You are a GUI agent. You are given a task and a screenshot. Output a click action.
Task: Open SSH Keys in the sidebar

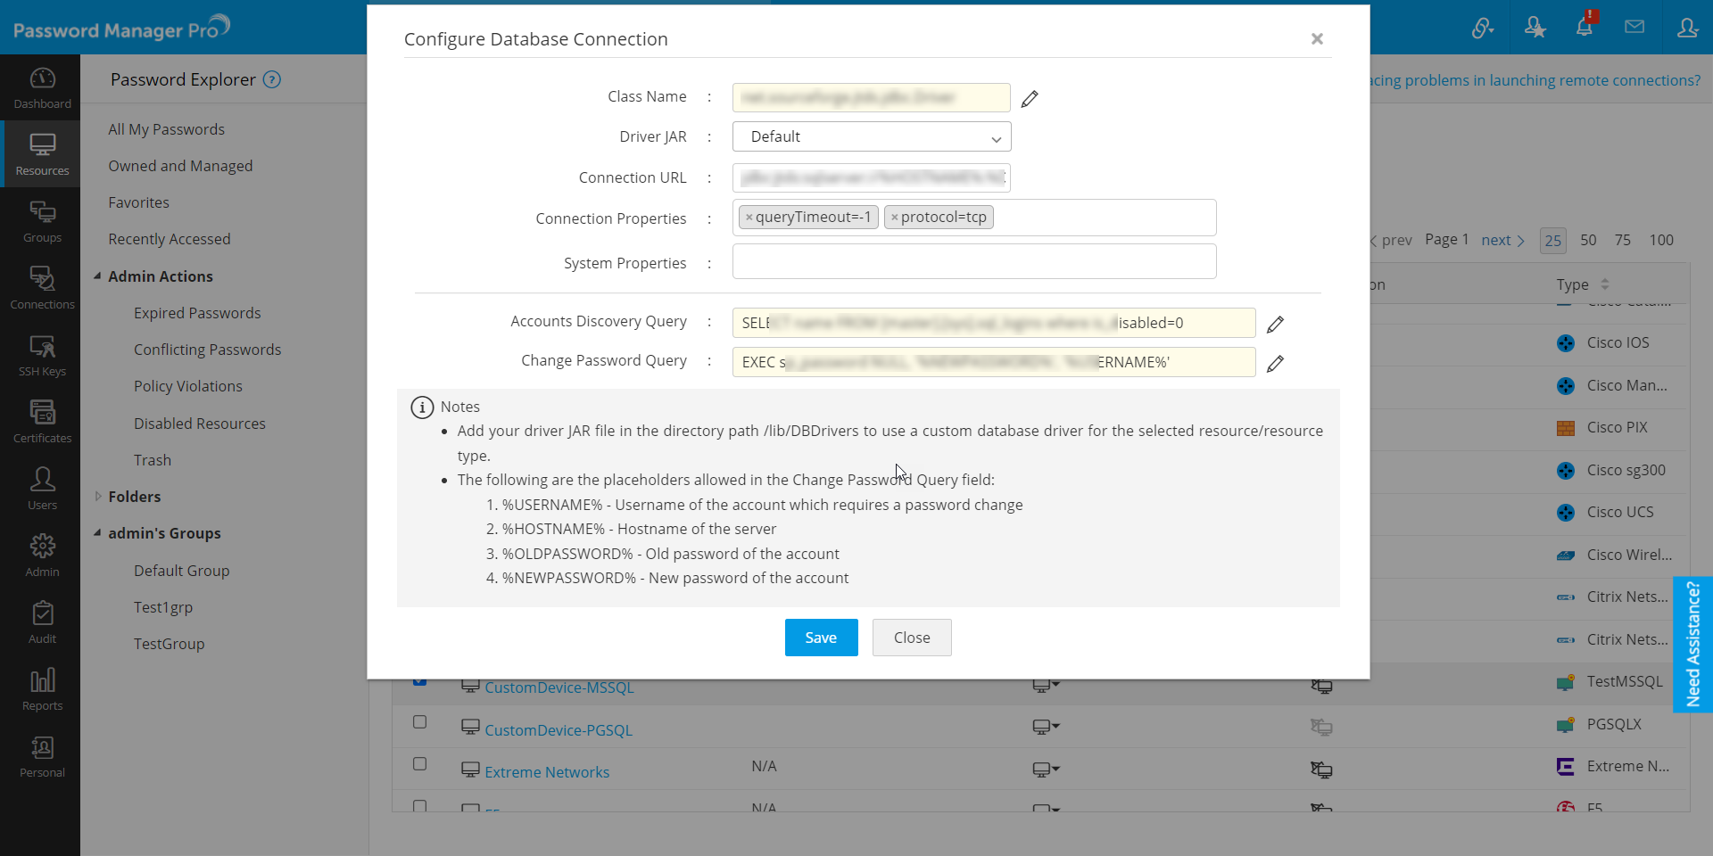tap(42, 355)
